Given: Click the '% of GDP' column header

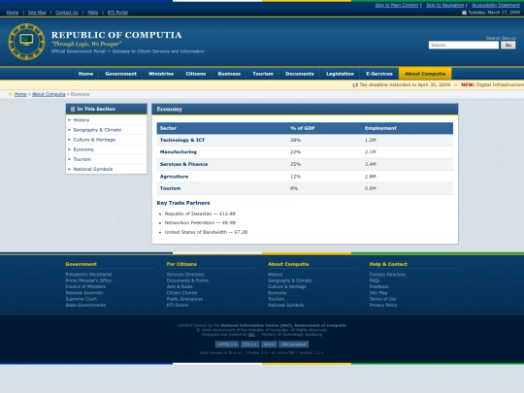Looking at the screenshot, I should (x=303, y=128).
